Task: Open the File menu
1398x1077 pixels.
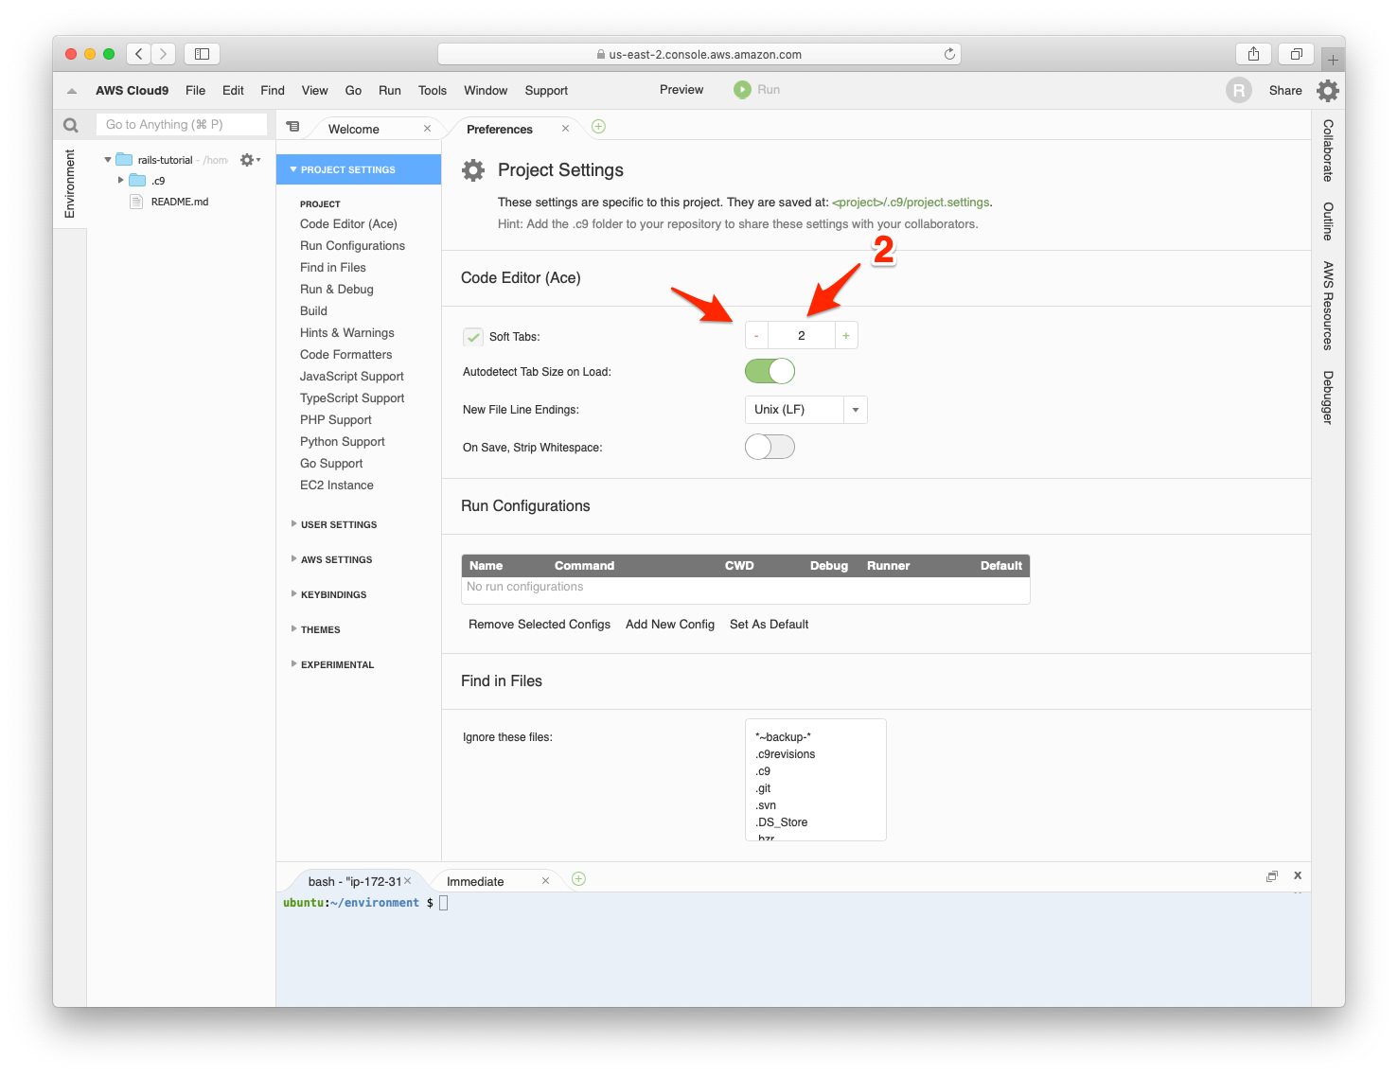Action: pyautogui.click(x=195, y=91)
